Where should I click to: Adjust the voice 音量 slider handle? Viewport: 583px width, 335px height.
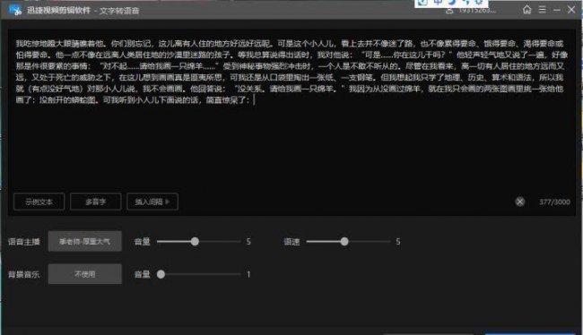195,242
